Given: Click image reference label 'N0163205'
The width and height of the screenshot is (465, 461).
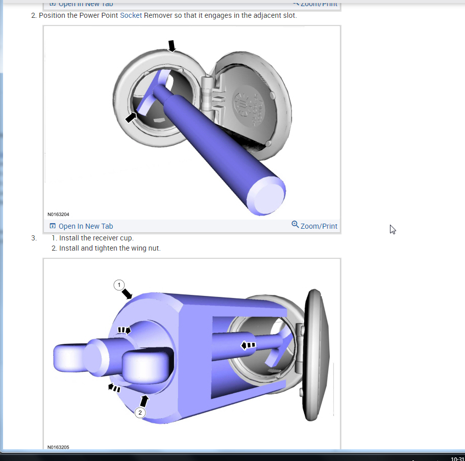Looking at the screenshot, I should click(x=58, y=447).
